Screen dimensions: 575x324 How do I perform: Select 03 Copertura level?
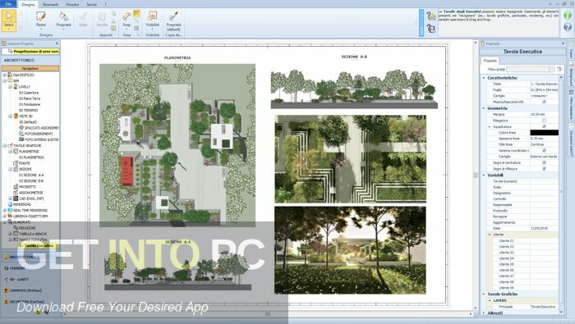(29, 93)
